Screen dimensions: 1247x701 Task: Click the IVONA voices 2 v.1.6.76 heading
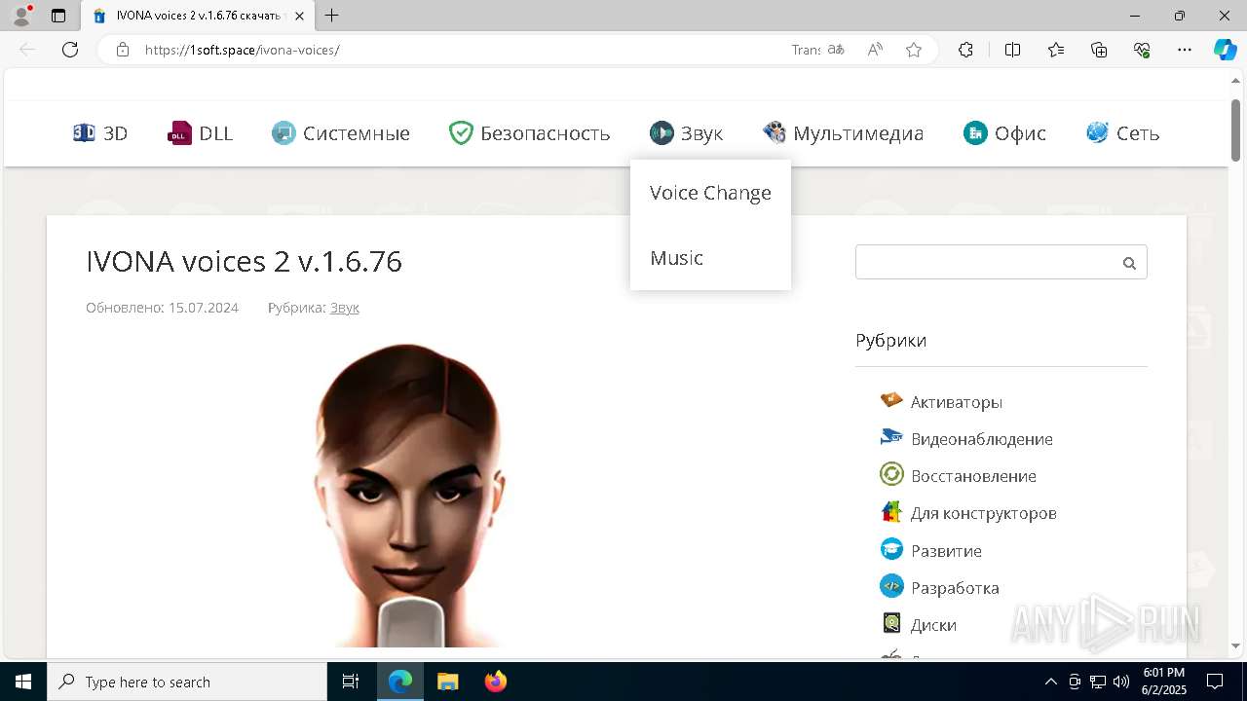tap(244, 261)
